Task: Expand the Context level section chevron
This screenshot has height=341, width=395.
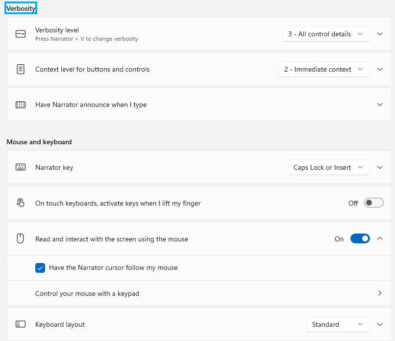Action: click(x=380, y=69)
